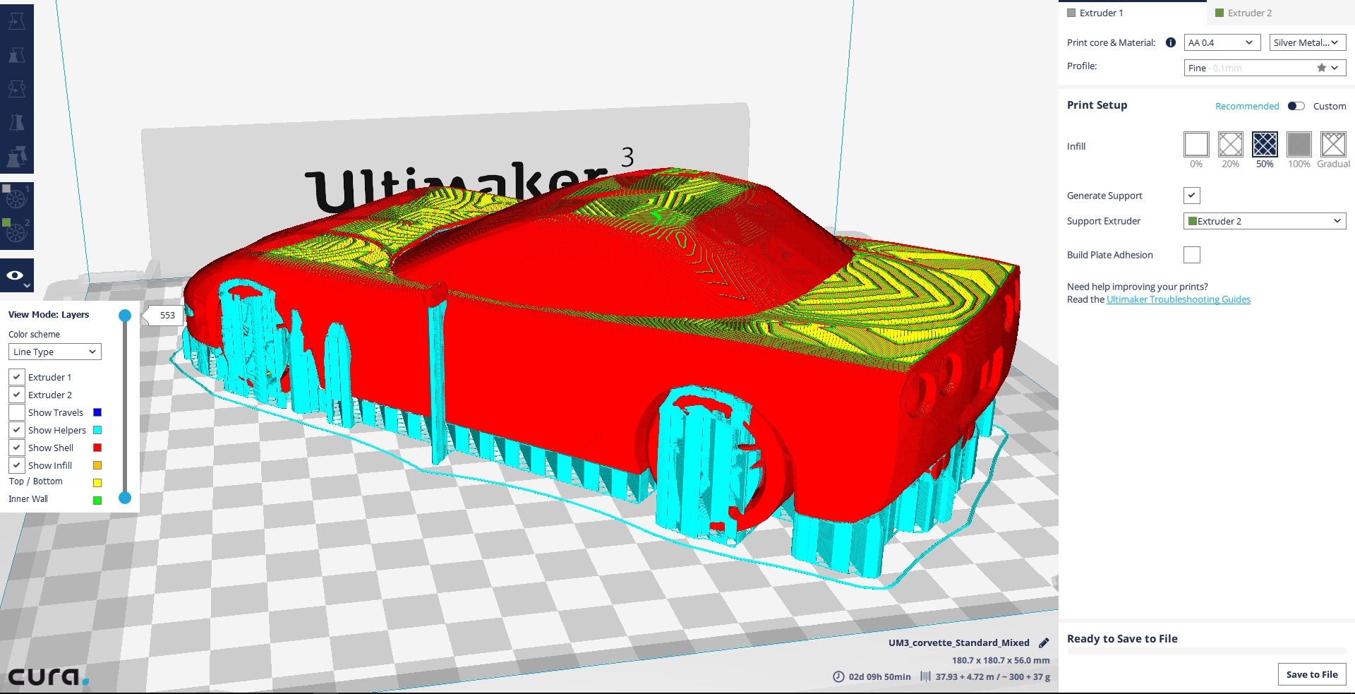The height and width of the screenshot is (694, 1355).
Task: Select the 0% infill icon
Action: (1196, 144)
